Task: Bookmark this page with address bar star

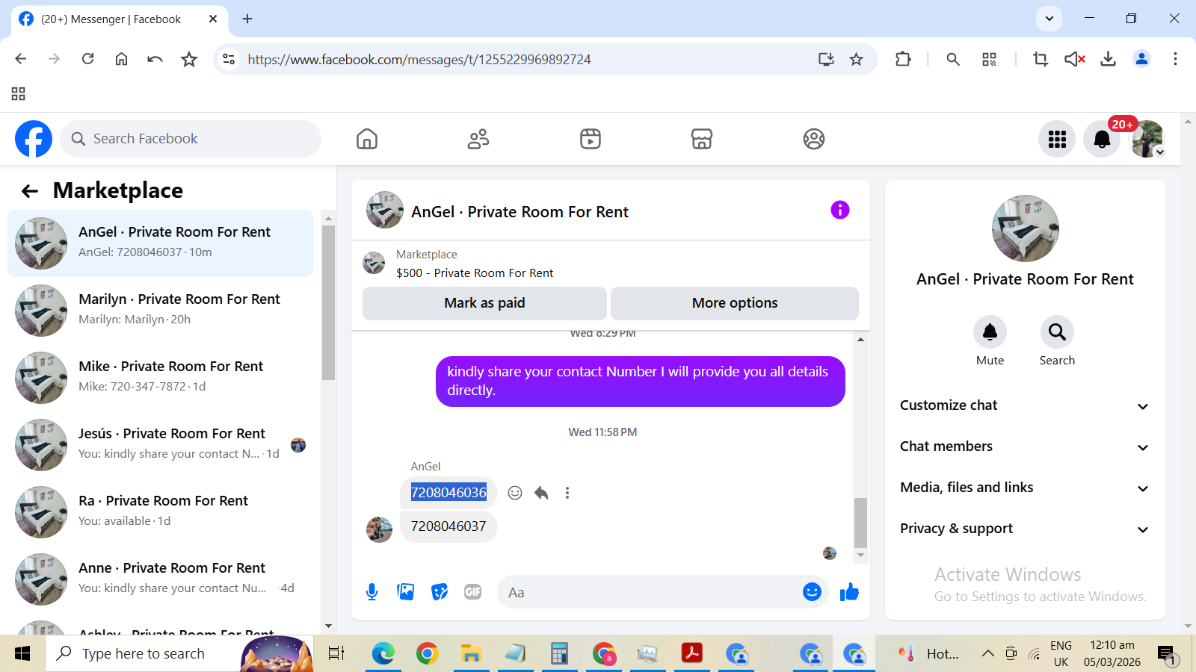Action: [x=857, y=59]
